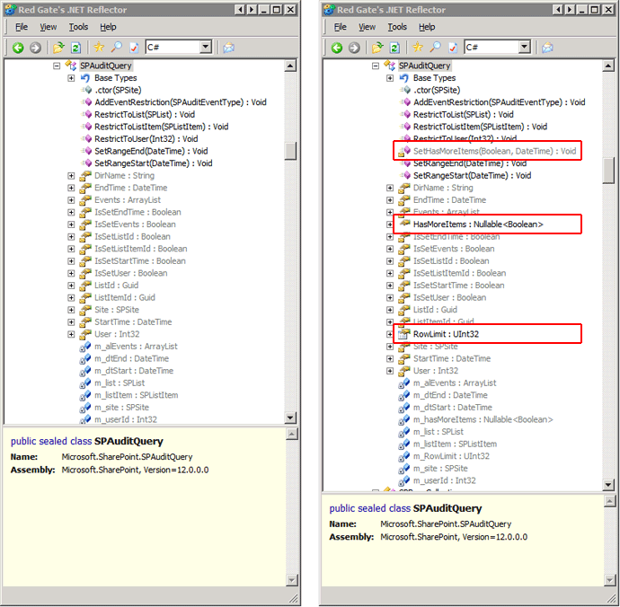Expand StartTime : DateTime in right window
This screenshot has height=607, width=620.
tap(390, 358)
